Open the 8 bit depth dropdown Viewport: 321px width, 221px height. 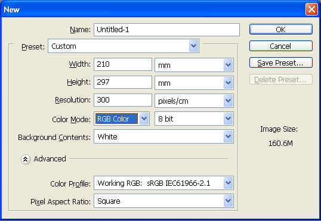tap(194, 119)
